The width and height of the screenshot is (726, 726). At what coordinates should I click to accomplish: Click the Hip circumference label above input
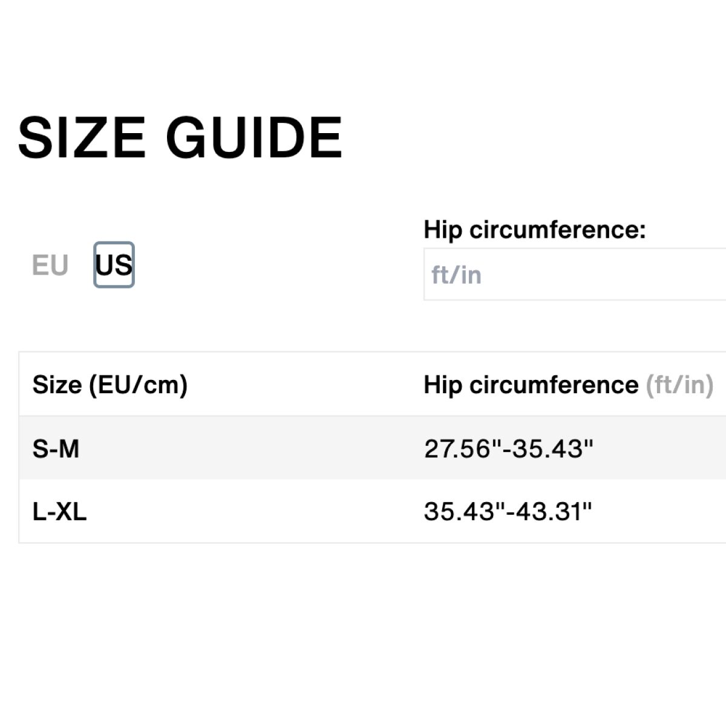[535, 230]
